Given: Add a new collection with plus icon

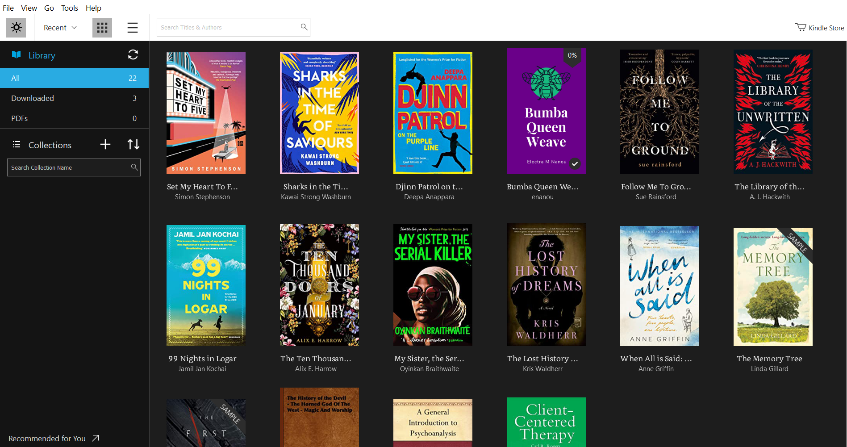Looking at the screenshot, I should click(105, 145).
